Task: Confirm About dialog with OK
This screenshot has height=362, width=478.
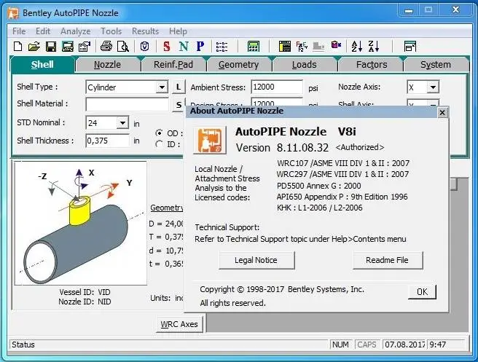Action: 422,292
